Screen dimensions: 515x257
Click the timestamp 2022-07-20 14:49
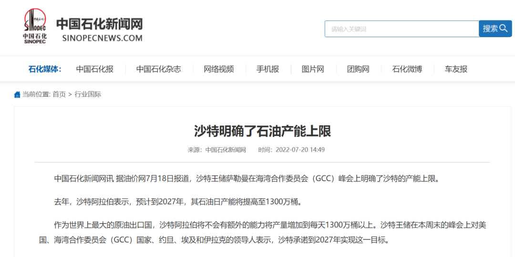click(300, 150)
